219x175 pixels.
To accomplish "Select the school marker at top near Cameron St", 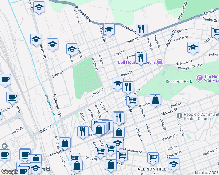I will click(39, 7).
